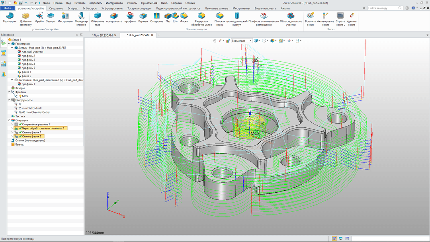This screenshot has width=430, height=242.
Task: Expand the Спиральное резание 1 operation
Action: coord(12,124)
